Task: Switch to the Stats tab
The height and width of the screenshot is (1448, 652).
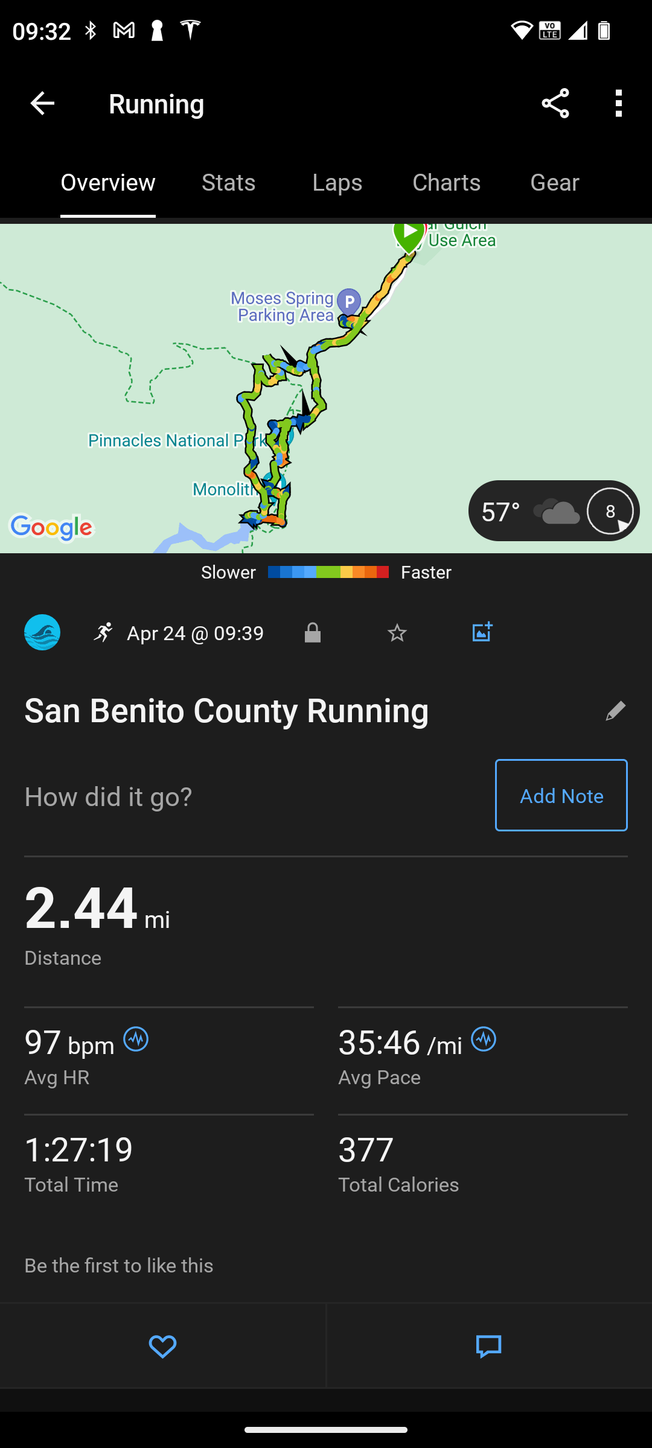Action: [228, 183]
